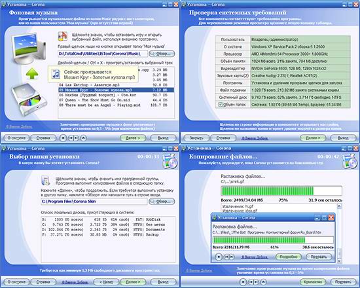Click the 75% unpacking progress bar
The height and width of the screenshot is (288, 360).
pyautogui.click(x=281, y=191)
